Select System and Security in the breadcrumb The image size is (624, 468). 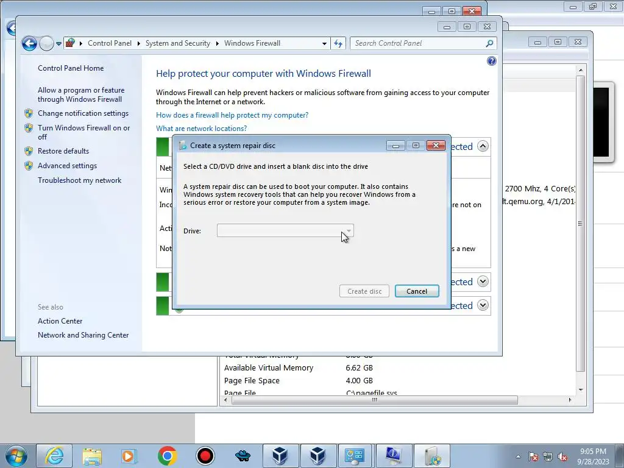[x=177, y=43]
